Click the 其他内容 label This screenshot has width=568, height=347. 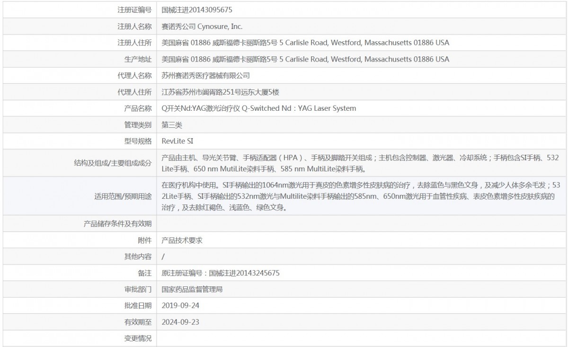click(x=138, y=257)
